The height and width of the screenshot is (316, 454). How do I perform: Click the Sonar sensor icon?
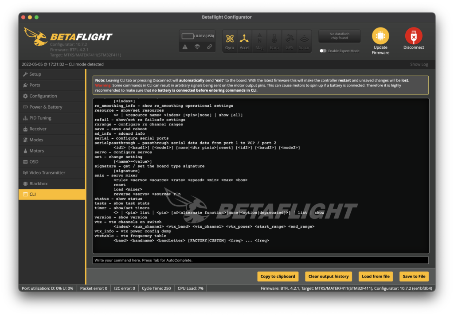tap(304, 41)
